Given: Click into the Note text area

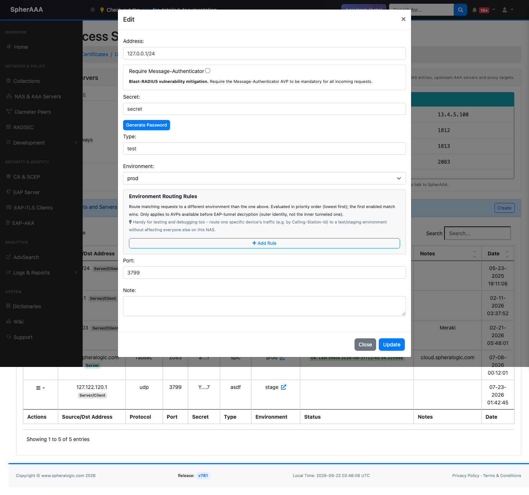Looking at the screenshot, I should [x=264, y=306].
